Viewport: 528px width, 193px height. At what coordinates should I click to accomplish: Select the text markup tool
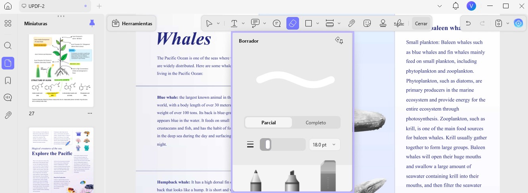tap(234, 24)
